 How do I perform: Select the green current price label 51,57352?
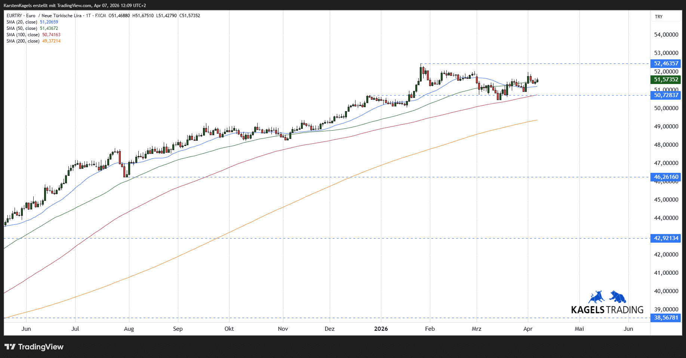pyautogui.click(x=666, y=80)
